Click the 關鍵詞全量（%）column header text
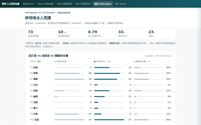This screenshot has height=125, width=201. click(x=143, y=62)
